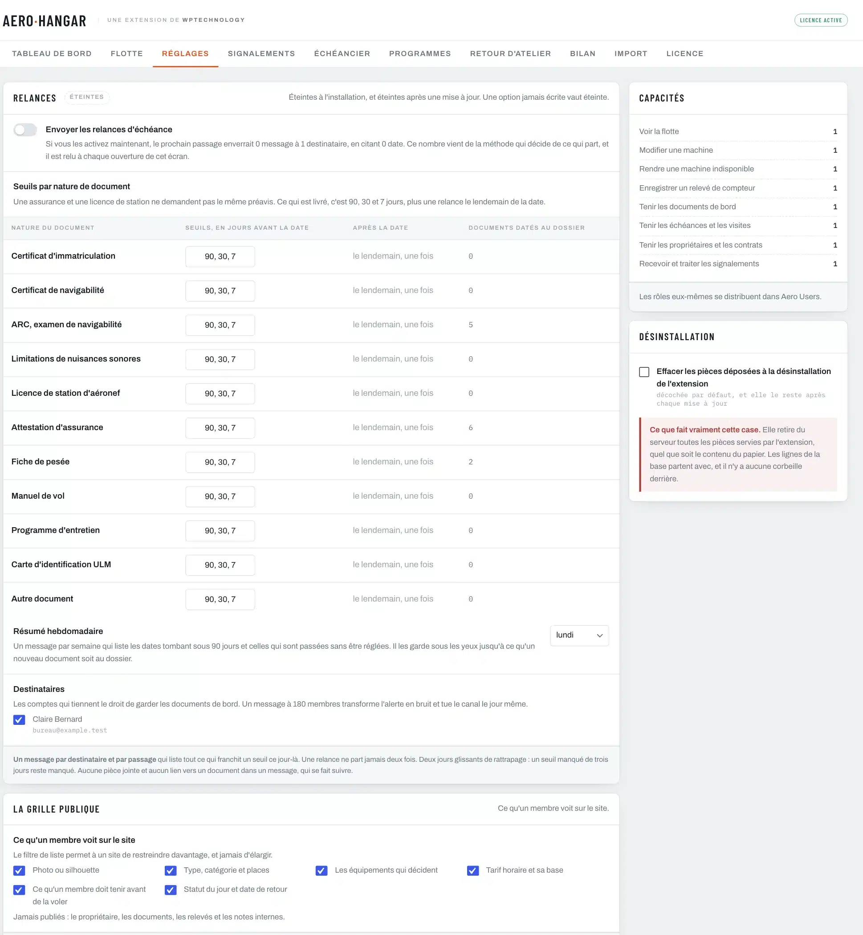
Task: Open the Échéancier tab
Action: 342,54
